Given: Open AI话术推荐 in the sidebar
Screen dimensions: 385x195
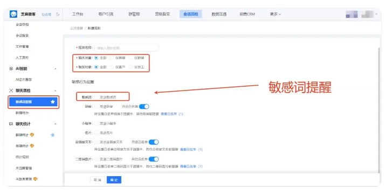Looking at the screenshot, I should pyautogui.click(x=24, y=80).
